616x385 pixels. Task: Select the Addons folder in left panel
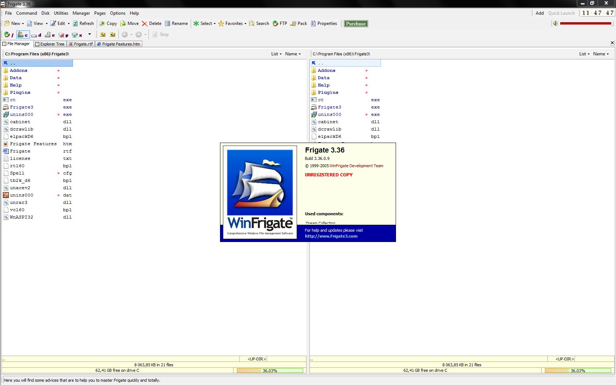point(37,70)
